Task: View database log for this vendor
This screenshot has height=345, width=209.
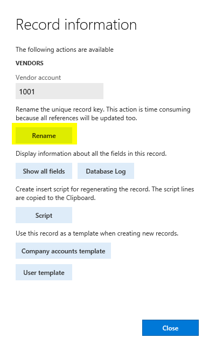Action: pyautogui.click(x=106, y=171)
